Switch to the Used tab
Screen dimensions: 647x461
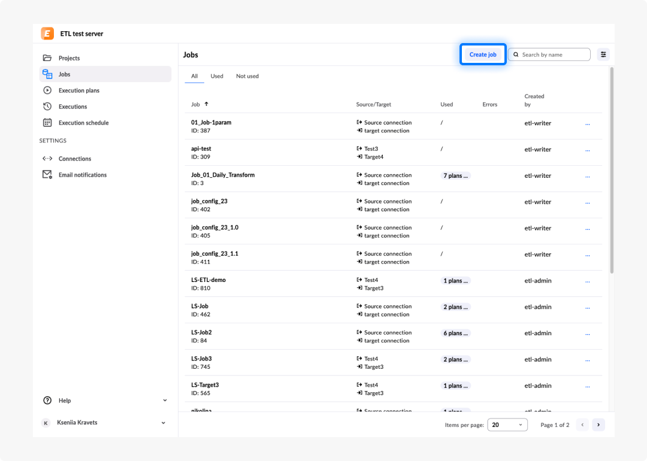point(217,76)
